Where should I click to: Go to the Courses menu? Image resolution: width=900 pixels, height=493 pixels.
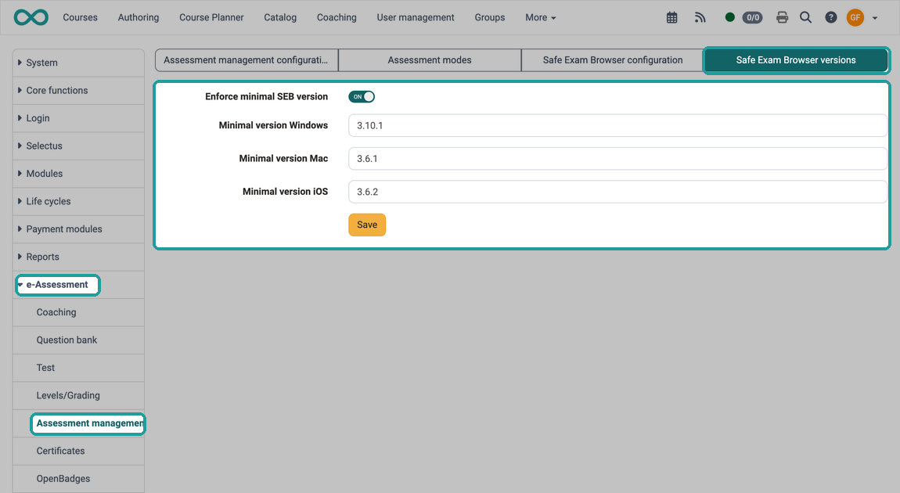[x=80, y=17]
